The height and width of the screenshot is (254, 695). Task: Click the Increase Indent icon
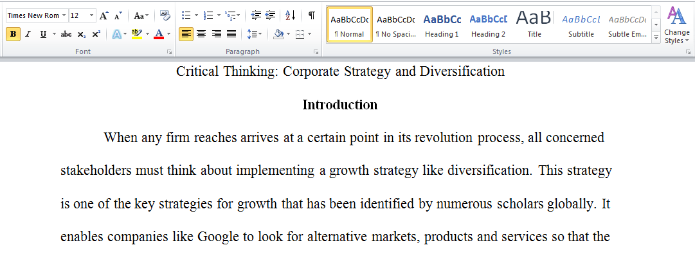[x=270, y=15]
